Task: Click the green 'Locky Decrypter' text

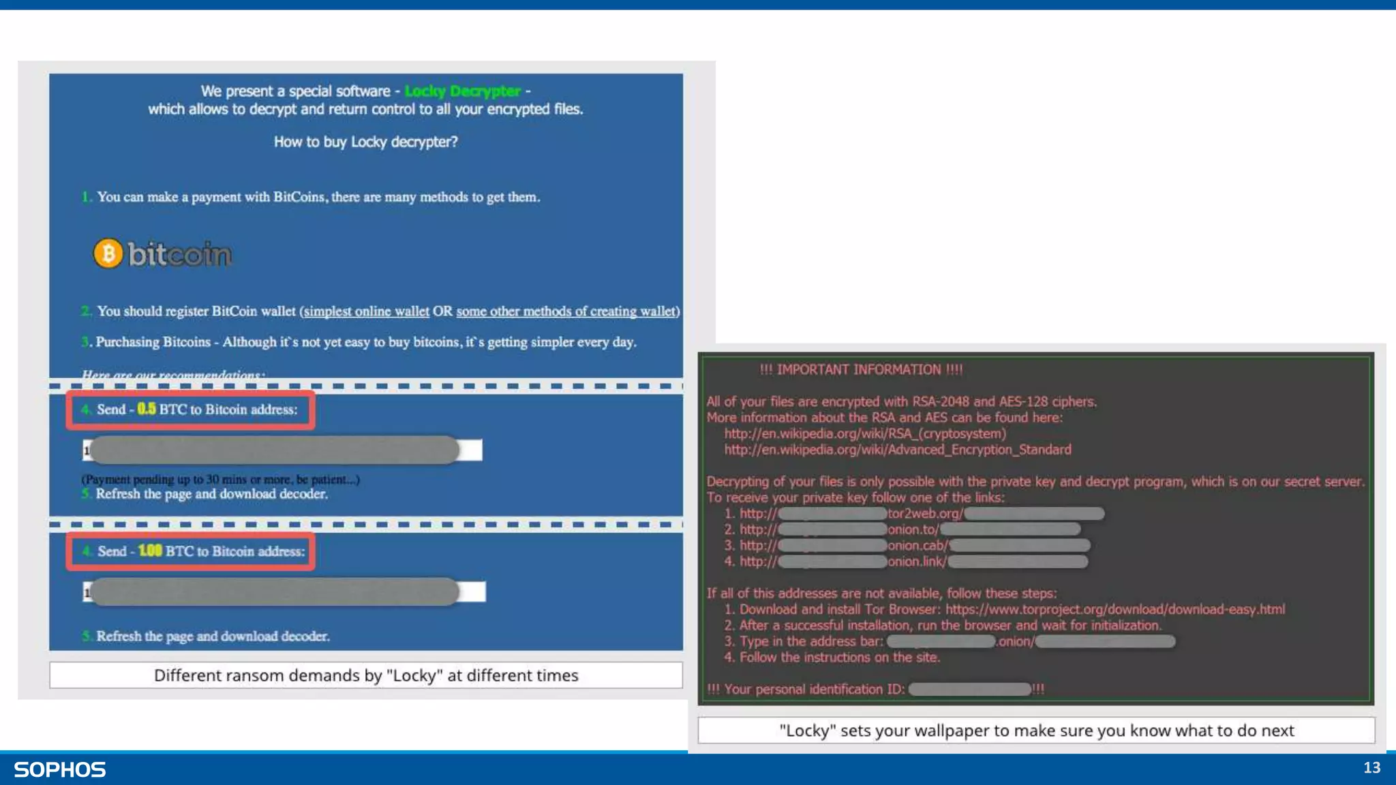Action: 462,91
